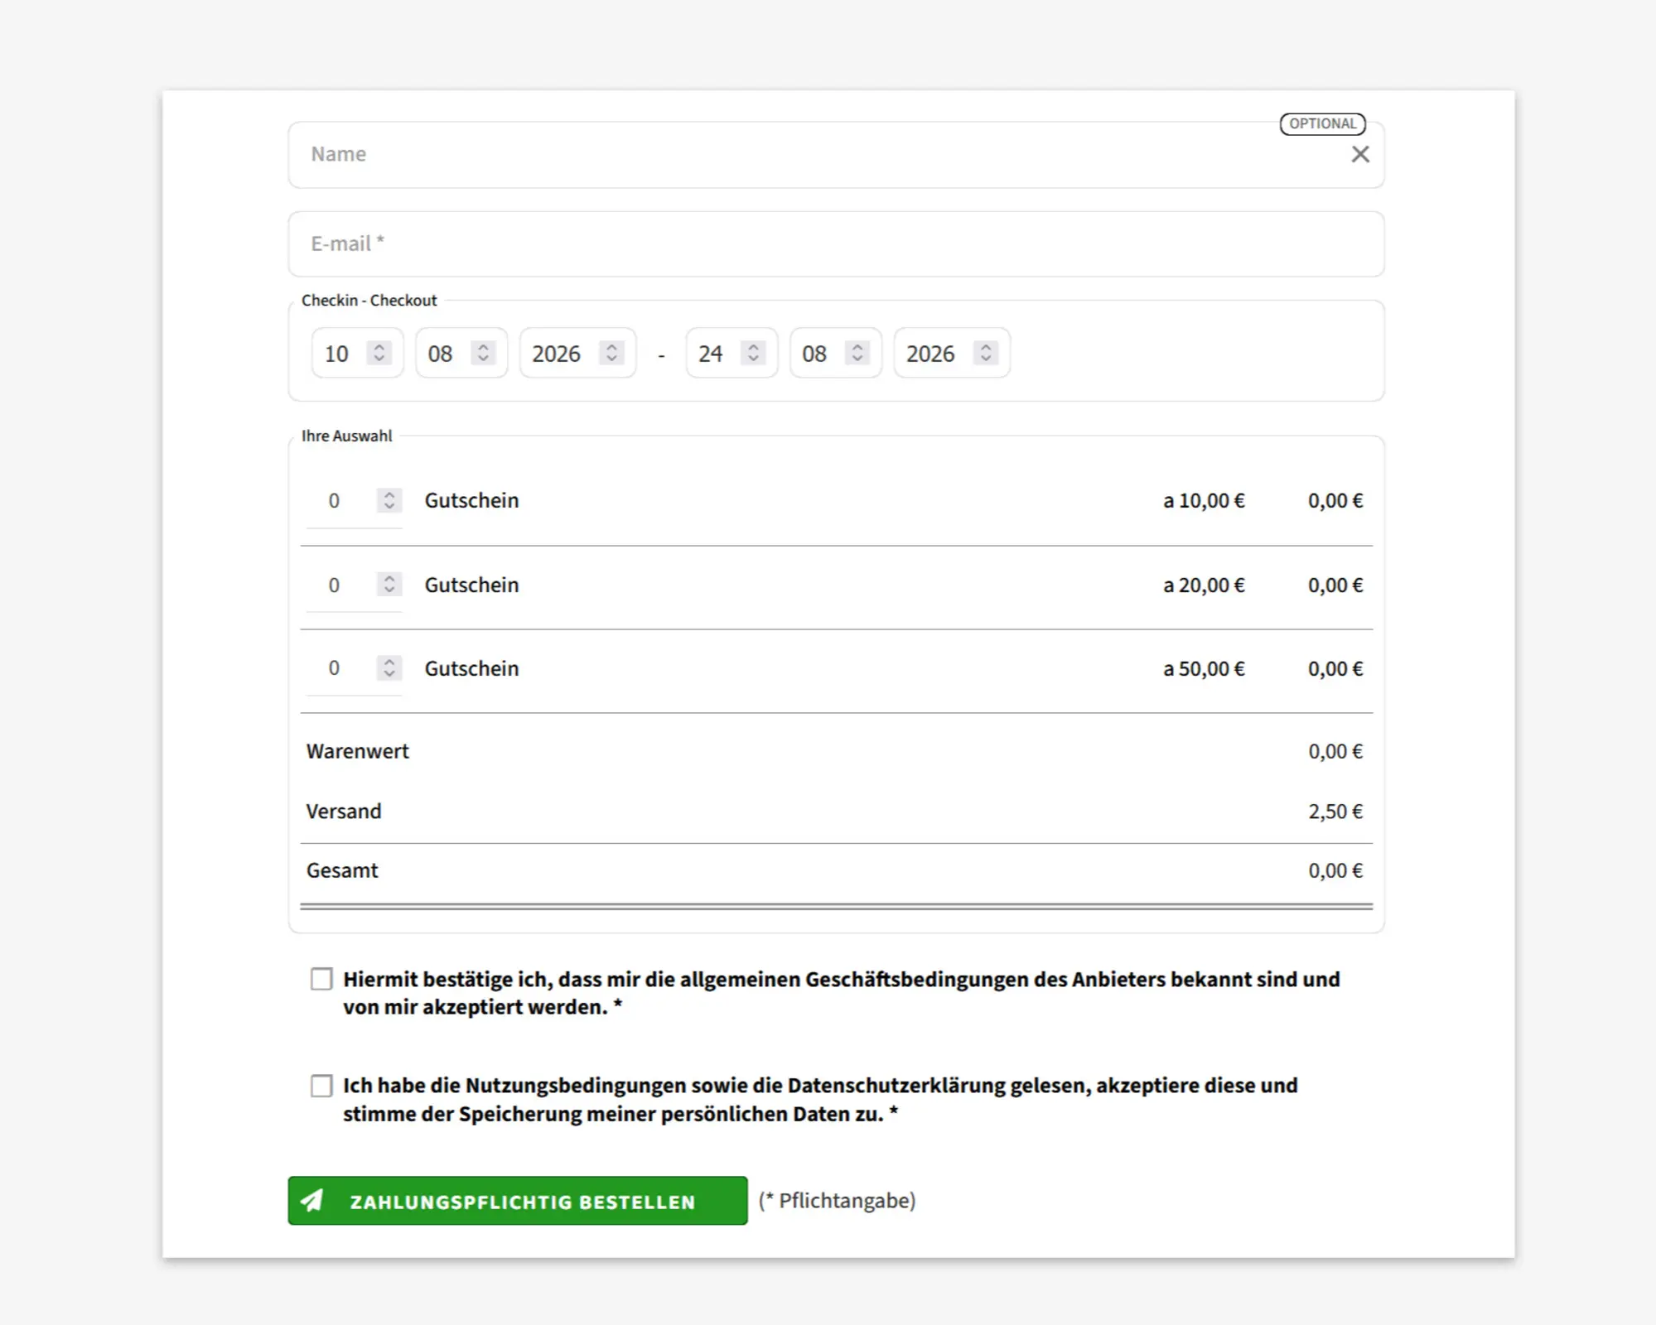Focus the E-mail input field
This screenshot has height=1325, width=1656.
[836, 243]
